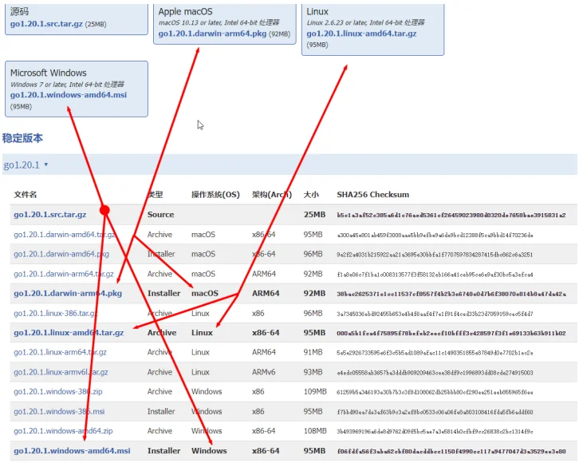
Task: Open go1.20.1.darwin-arm64.pkg link in table
Action: pyautogui.click(x=68, y=294)
